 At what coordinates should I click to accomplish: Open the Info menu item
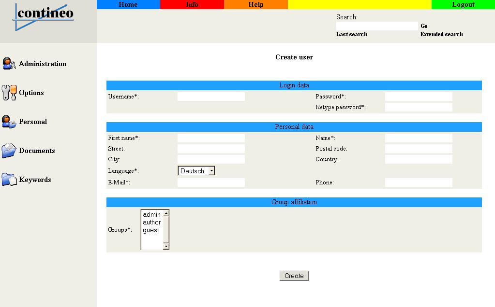click(192, 4)
